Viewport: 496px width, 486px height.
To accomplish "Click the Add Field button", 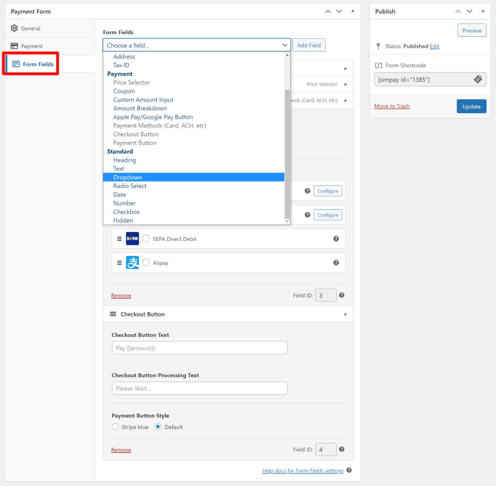I will [309, 45].
